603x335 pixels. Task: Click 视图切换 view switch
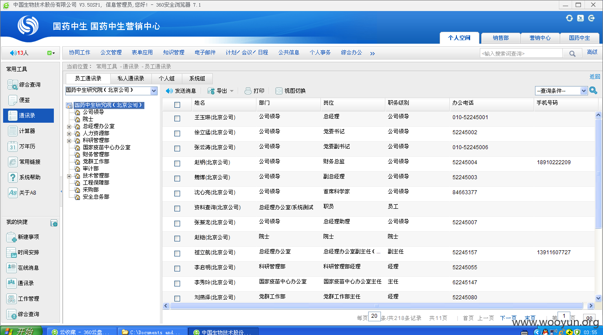[290, 91]
